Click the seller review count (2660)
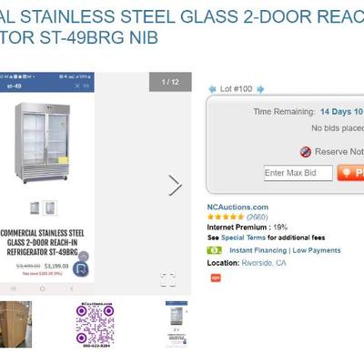Viewport: 364px width, 364px height. click(258, 217)
